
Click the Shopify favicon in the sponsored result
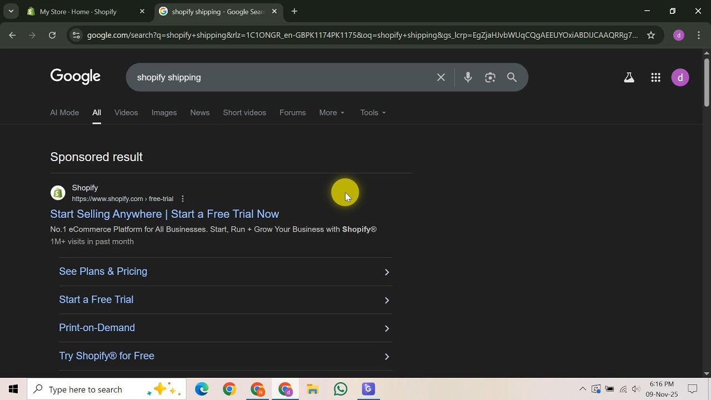[58, 193]
